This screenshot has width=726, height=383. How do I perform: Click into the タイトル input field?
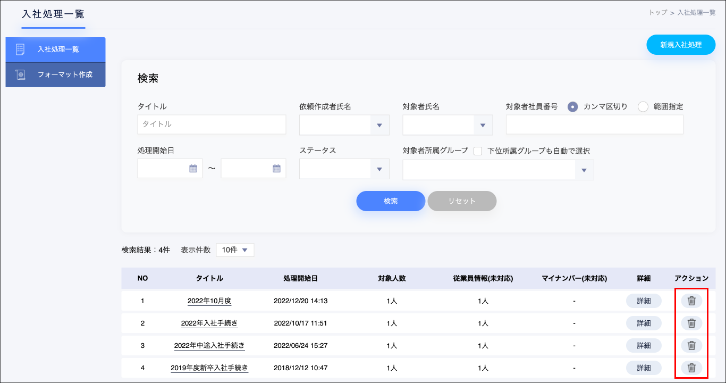pos(212,124)
